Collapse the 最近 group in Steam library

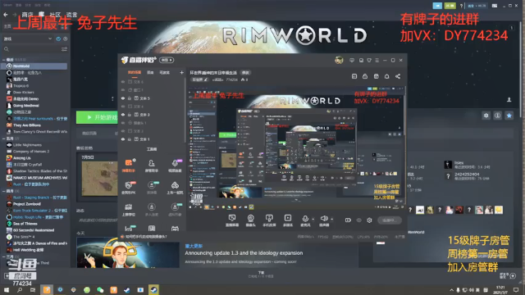click(3, 60)
